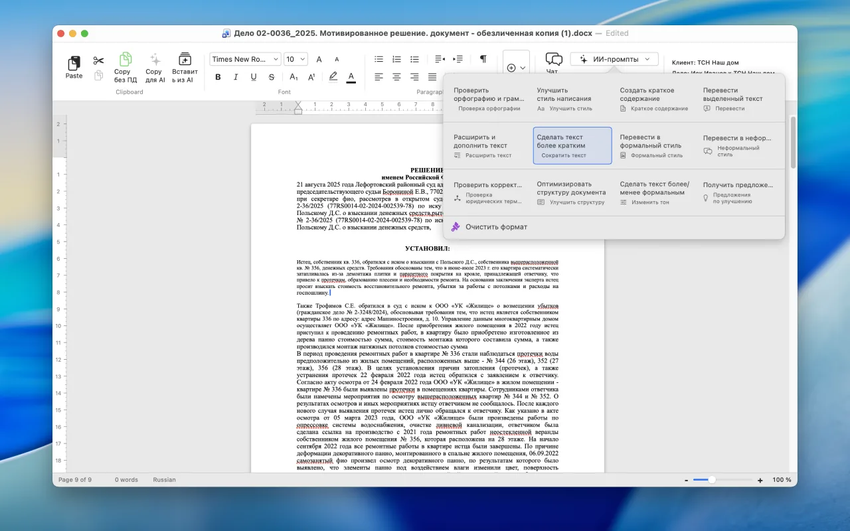This screenshot has height=531, width=850.
Task: Choose "Улучшить стиль написания" prompt
Action: (x=572, y=99)
